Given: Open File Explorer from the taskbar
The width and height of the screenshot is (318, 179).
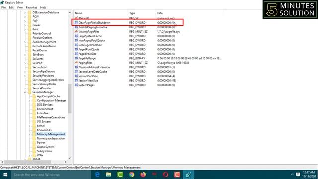Looking at the screenshot, I should pyautogui.click(x=109, y=175).
